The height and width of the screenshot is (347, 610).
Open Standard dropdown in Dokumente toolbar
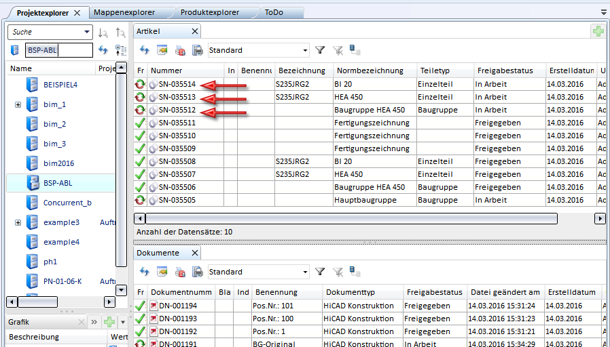click(305, 272)
